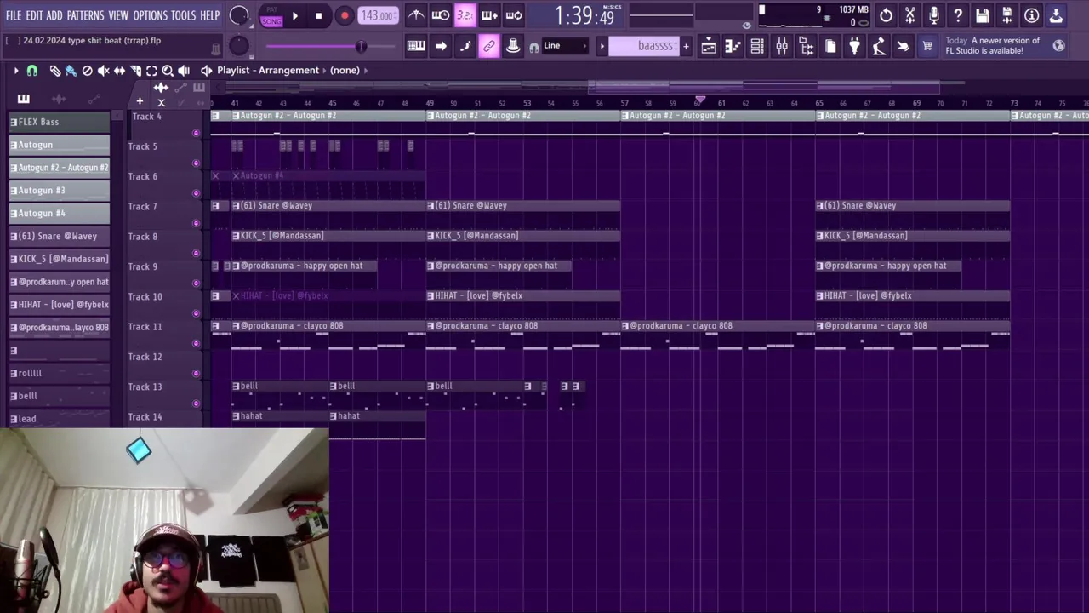
Task: Open the ADD menu
Action: [54, 15]
